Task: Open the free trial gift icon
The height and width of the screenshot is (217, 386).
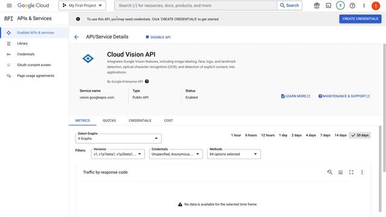Action: pyautogui.click(x=317, y=5)
